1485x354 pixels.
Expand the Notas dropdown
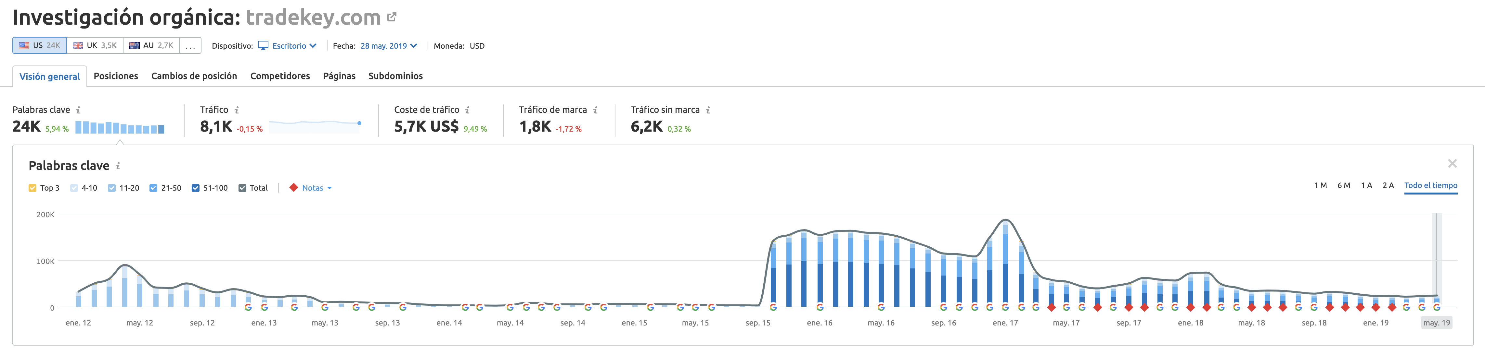[x=316, y=188]
